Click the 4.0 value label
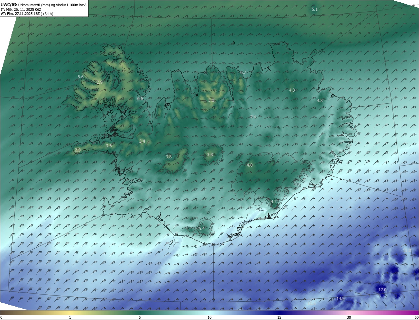The height and width of the screenshot is (320, 419). coord(250,165)
